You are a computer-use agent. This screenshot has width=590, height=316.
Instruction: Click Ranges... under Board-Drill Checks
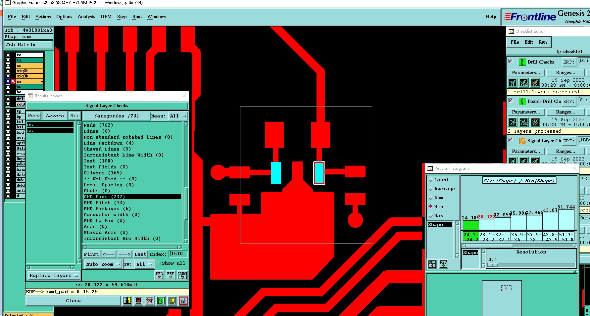pos(565,112)
